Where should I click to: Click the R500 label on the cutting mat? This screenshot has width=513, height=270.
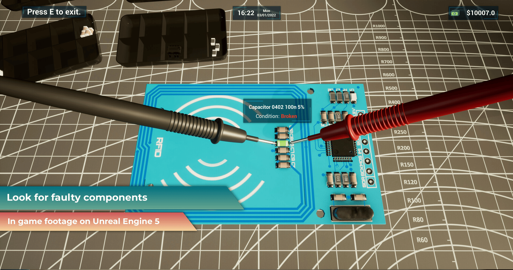[391, 88]
